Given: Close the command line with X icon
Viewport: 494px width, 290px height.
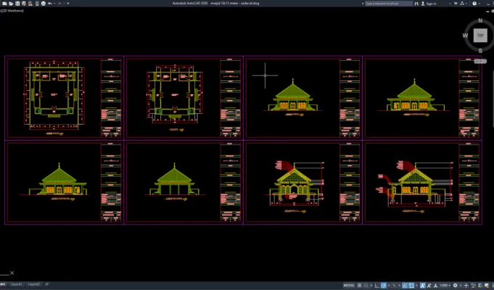Looking at the screenshot, I should (12, 273).
